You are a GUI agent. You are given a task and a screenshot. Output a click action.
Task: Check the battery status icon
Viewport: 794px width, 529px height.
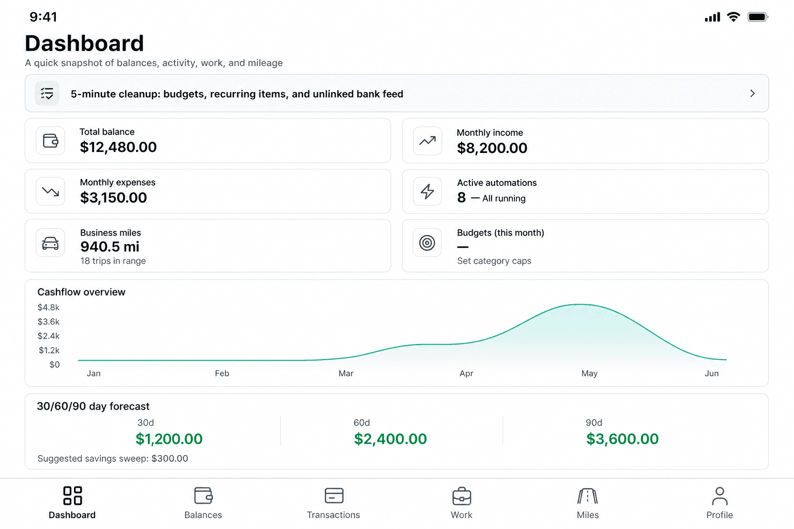click(x=758, y=17)
